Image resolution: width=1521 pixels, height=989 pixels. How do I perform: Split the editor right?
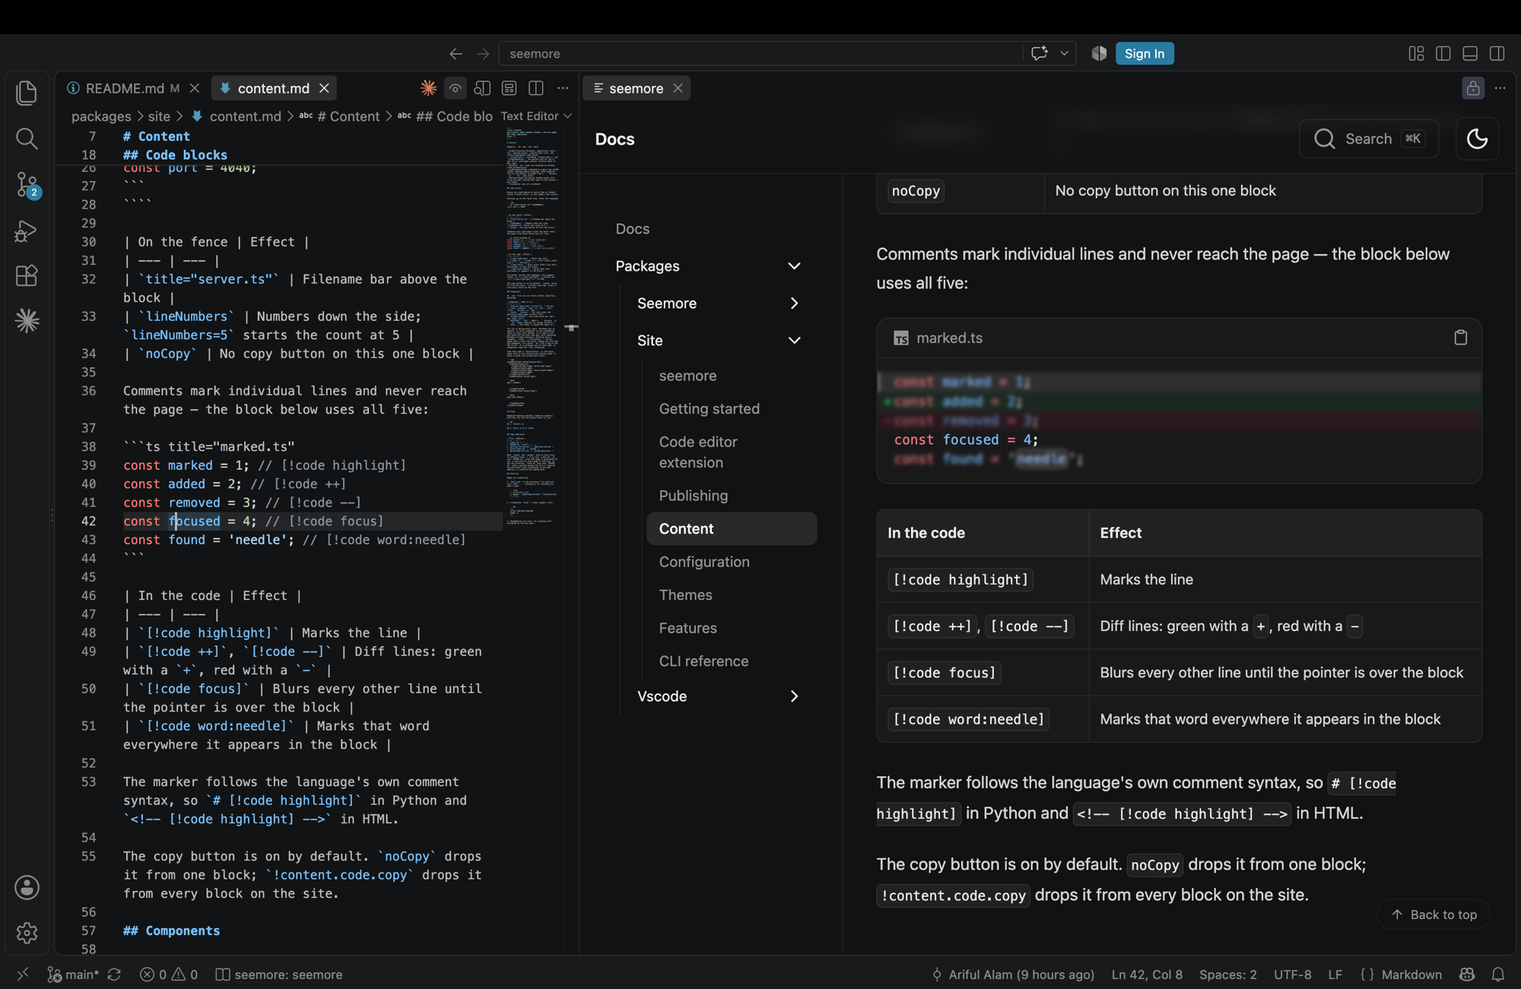pyautogui.click(x=536, y=88)
